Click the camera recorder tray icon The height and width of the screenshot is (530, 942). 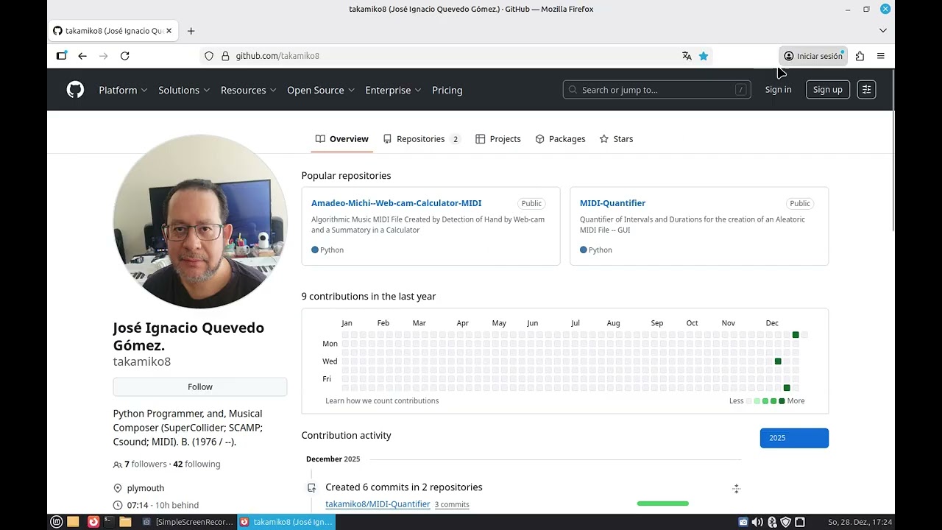743,522
